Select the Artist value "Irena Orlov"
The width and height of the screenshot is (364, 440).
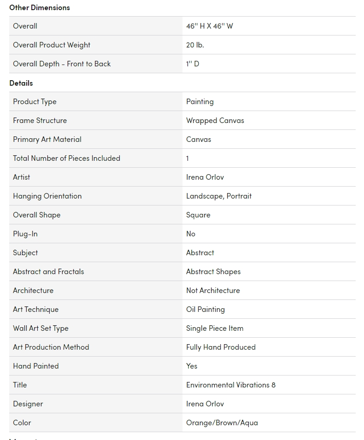205,177
